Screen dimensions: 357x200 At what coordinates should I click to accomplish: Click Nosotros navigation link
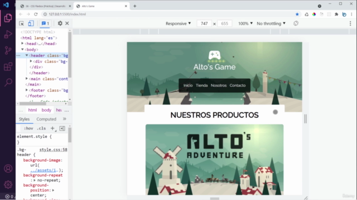219,86
